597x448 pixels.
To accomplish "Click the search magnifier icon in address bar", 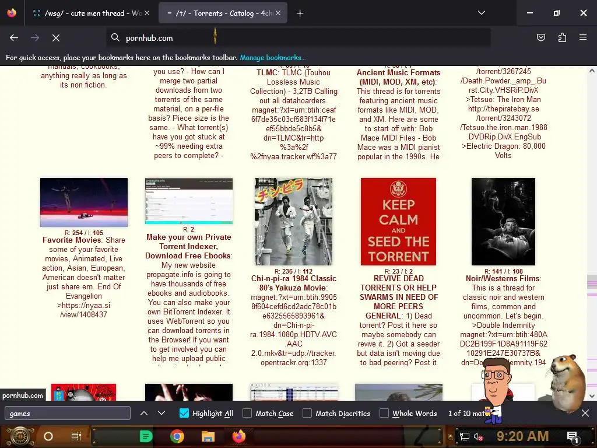I will [115, 38].
